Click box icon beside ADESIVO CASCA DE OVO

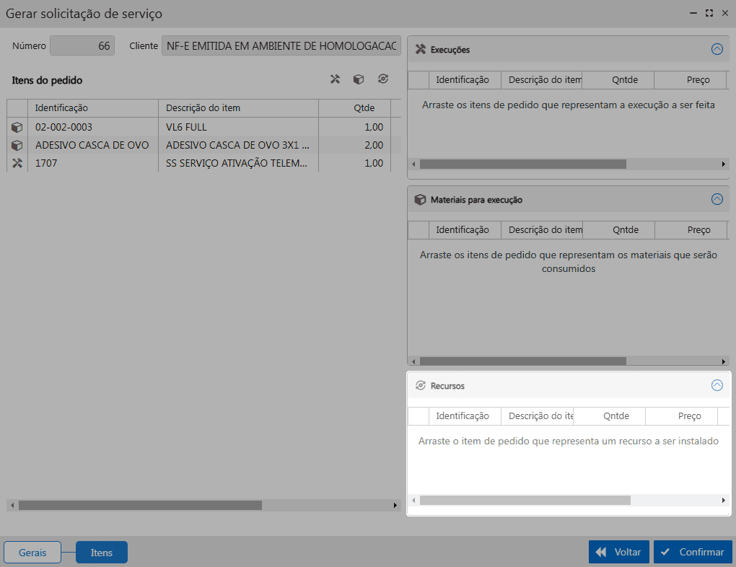tap(17, 146)
